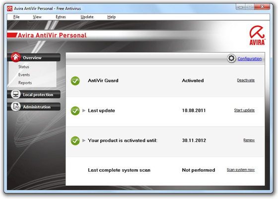Select Status in the Overview list
Screen dimensions: 278x199
coord(24,67)
